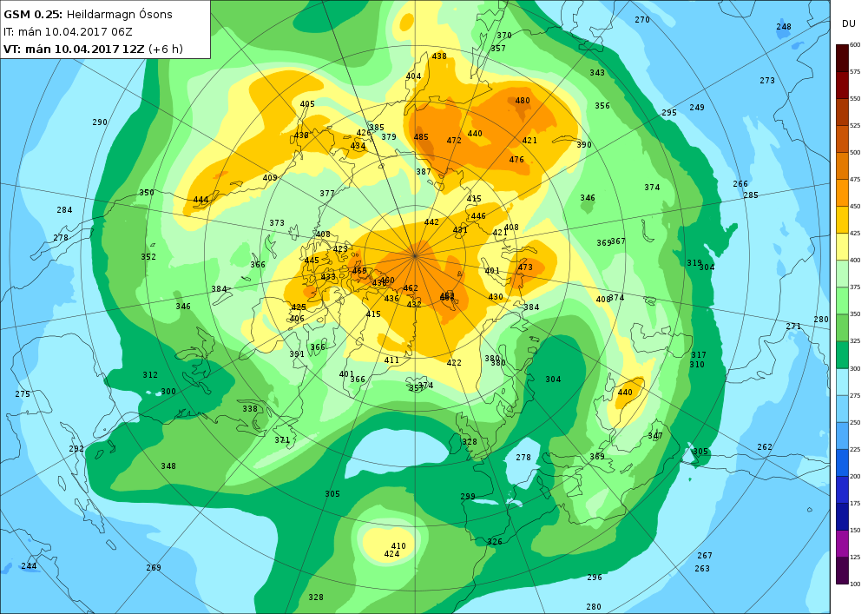
Task: Click the 473 value label
Action: pos(525,267)
